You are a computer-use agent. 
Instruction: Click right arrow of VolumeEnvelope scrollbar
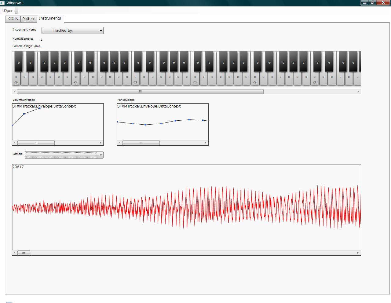[100, 143]
